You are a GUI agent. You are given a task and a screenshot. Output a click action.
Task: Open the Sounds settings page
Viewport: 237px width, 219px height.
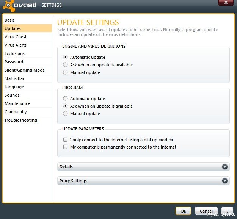click(12, 95)
